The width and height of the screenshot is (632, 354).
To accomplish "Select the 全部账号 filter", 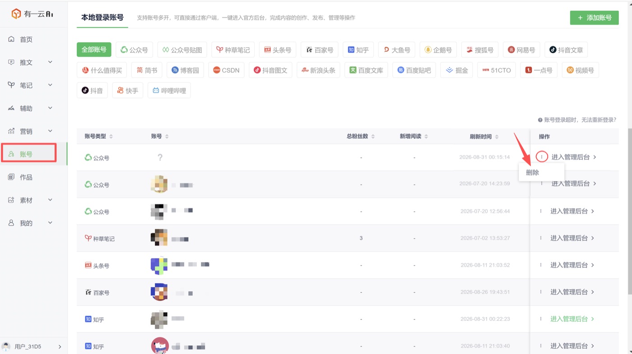I will (x=94, y=50).
